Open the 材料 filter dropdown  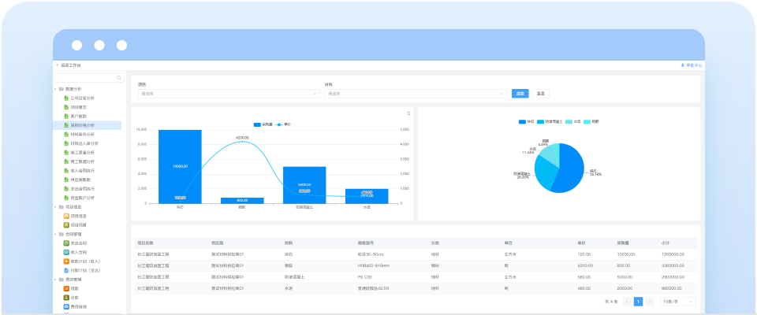(416, 94)
